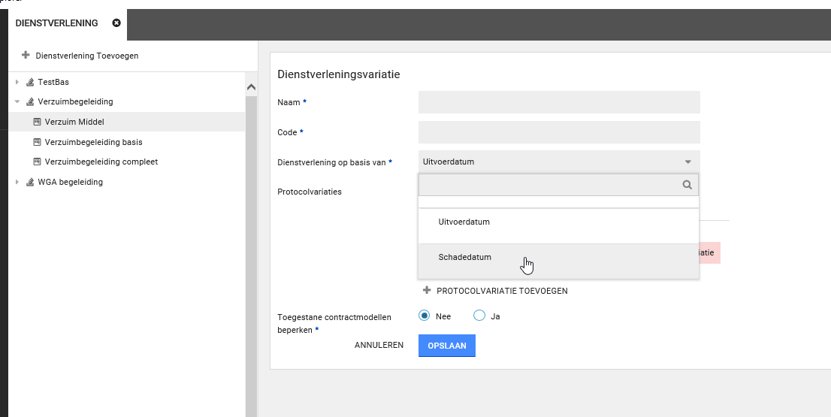Close the Dienstverlening tab with X icon

(116, 23)
